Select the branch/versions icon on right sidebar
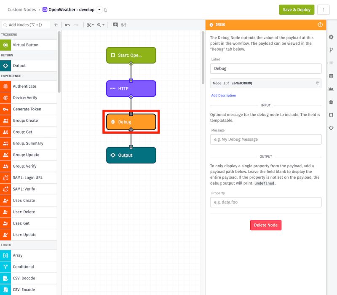 tap(331, 50)
